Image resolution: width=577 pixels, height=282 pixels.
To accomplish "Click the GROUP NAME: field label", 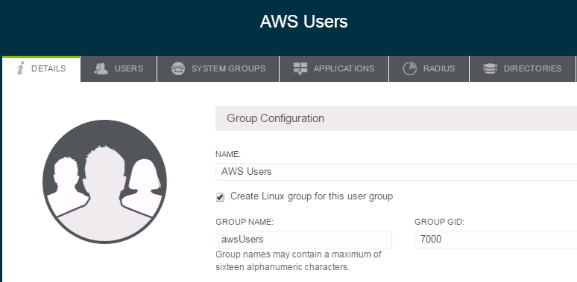I will (245, 222).
